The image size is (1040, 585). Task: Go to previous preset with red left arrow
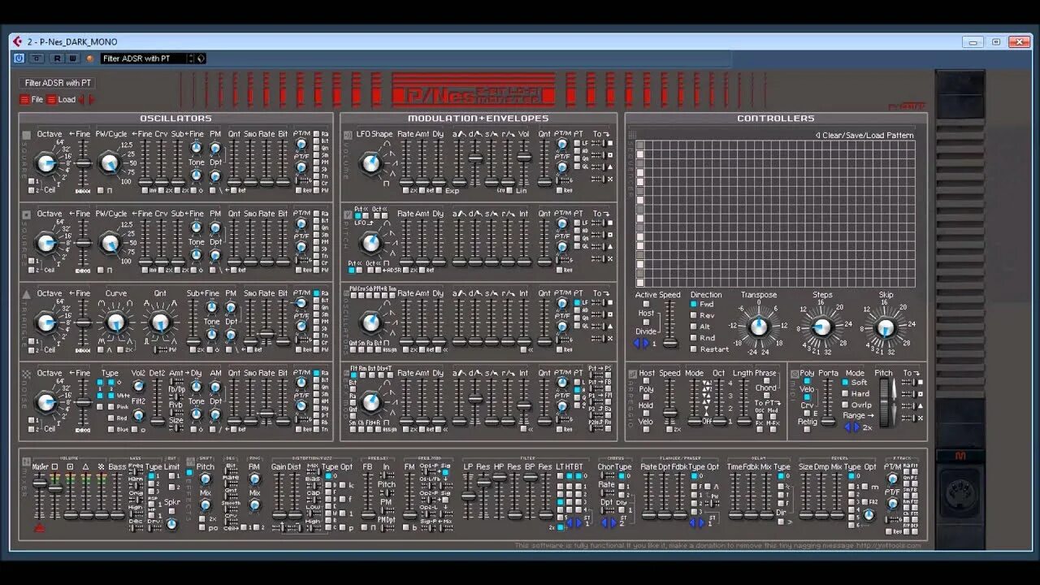click(x=82, y=100)
